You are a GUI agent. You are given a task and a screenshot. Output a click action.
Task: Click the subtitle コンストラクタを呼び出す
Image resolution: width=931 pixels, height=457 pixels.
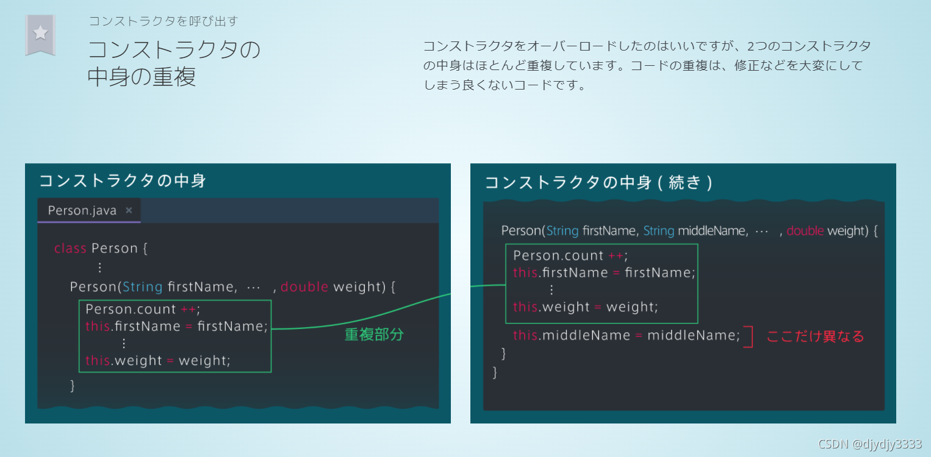point(164,21)
